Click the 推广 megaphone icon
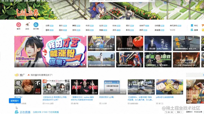Image resolution: width=204 pixels, height=114 pixels. 16,75
